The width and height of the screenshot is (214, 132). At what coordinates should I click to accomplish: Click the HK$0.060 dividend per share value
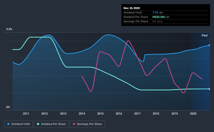(x=158, y=17)
